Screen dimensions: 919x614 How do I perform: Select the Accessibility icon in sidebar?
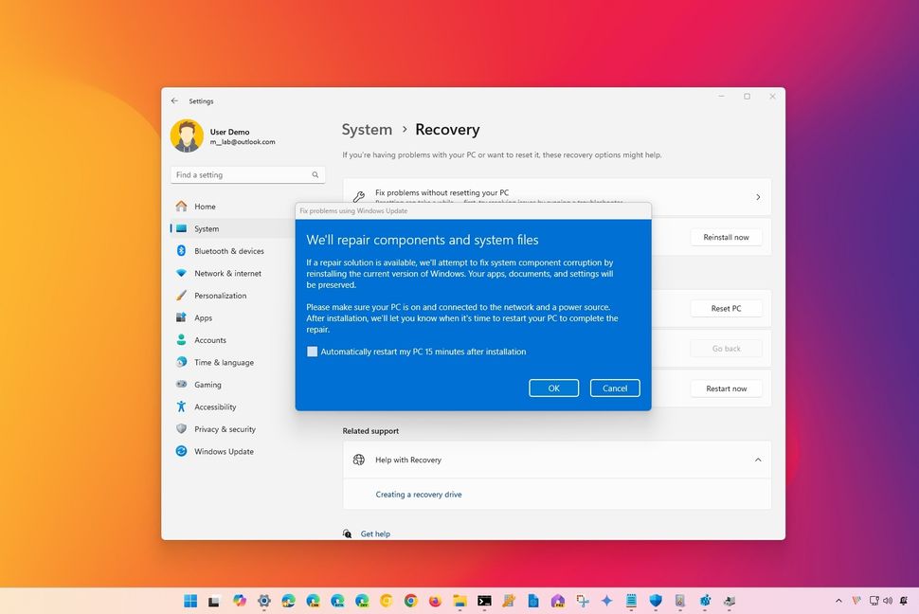point(182,406)
